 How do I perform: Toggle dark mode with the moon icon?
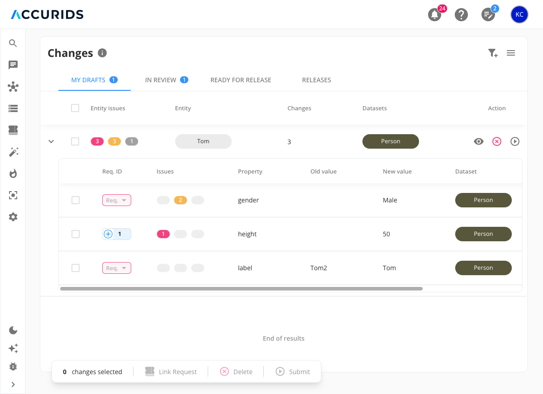click(x=13, y=330)
